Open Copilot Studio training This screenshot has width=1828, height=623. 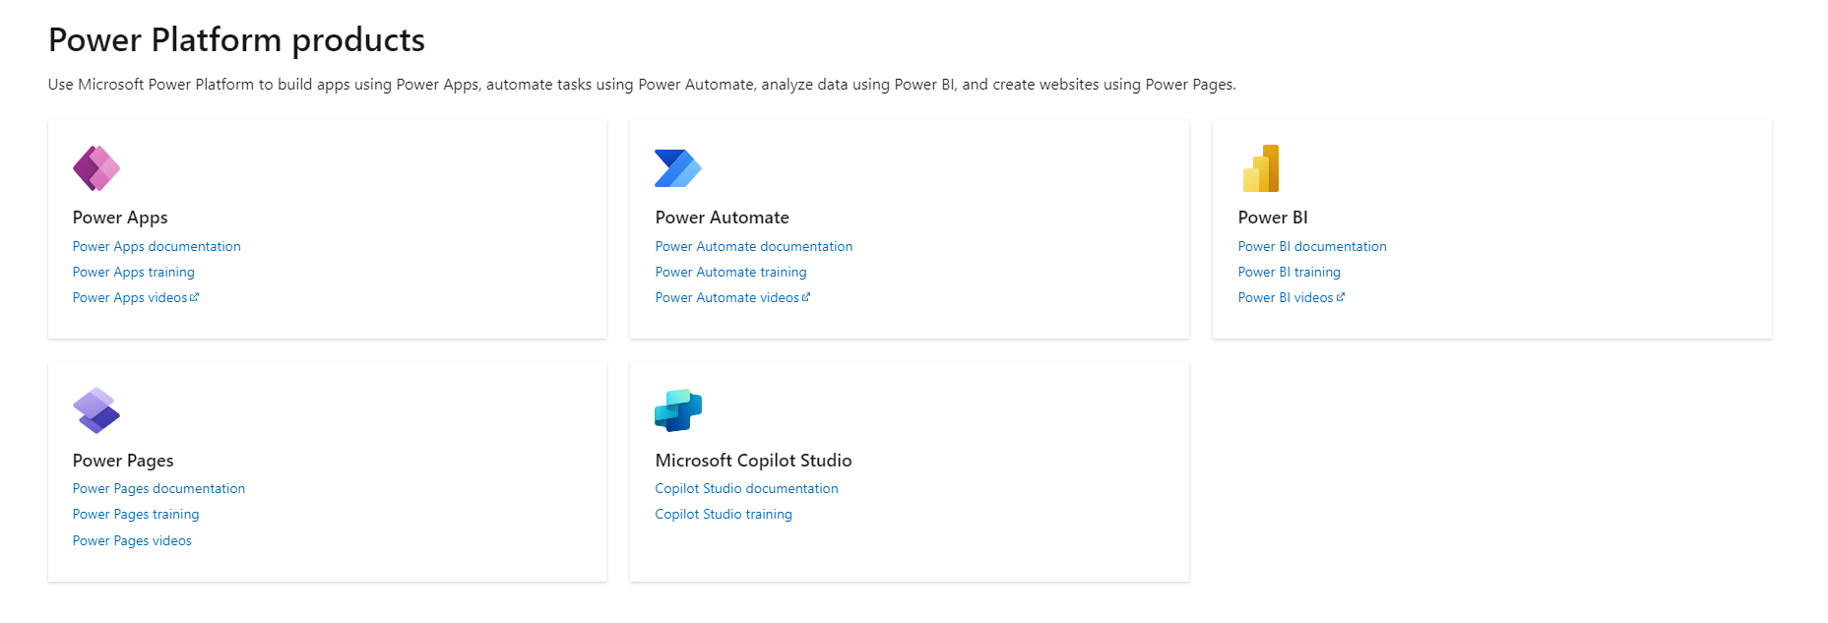pos(724,514)
